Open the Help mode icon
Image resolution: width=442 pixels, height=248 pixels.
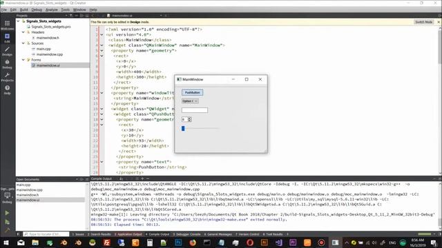7,90
